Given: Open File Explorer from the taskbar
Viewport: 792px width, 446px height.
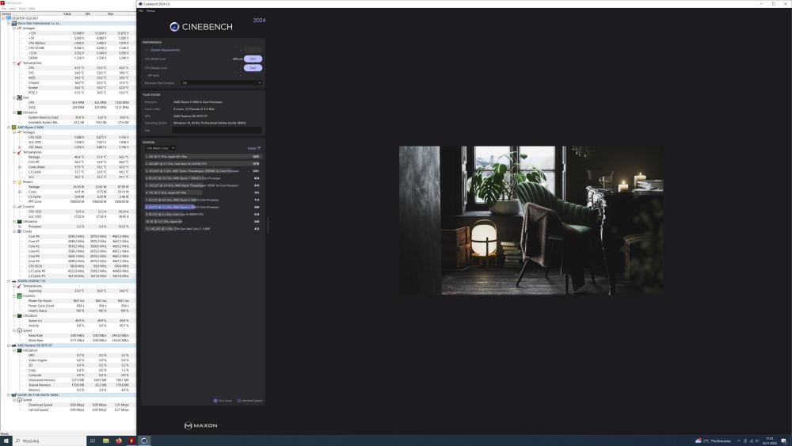Looking at the screenshot, I should 105,440.
